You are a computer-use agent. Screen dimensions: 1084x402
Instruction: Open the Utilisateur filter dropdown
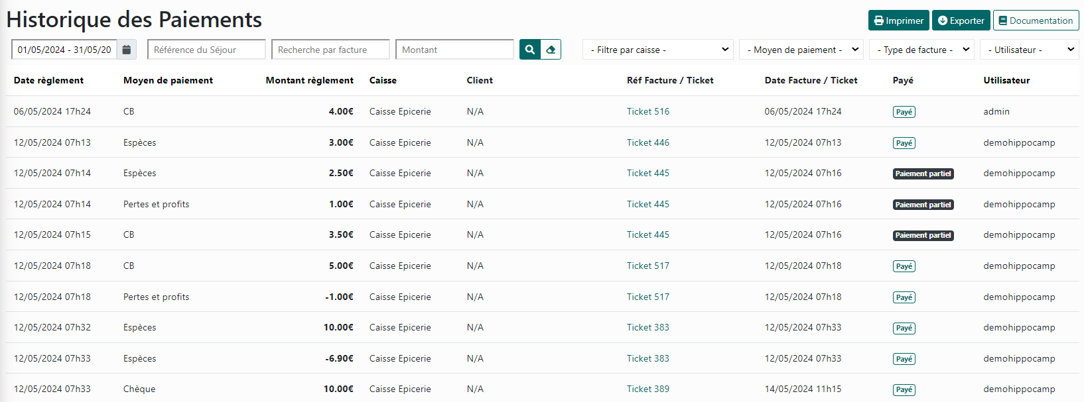1029,50
